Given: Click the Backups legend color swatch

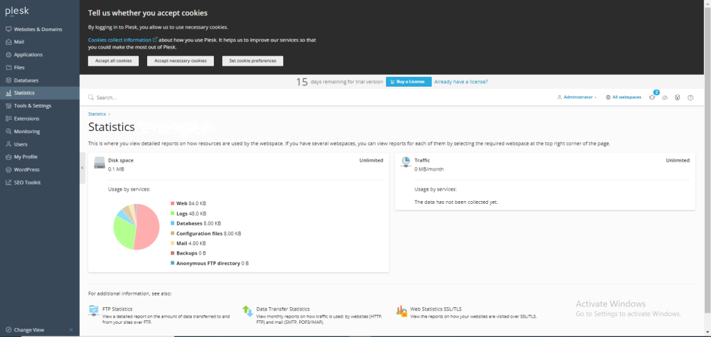Looking at the screenshot, I should pyautogui.click(x=172, y=253).
